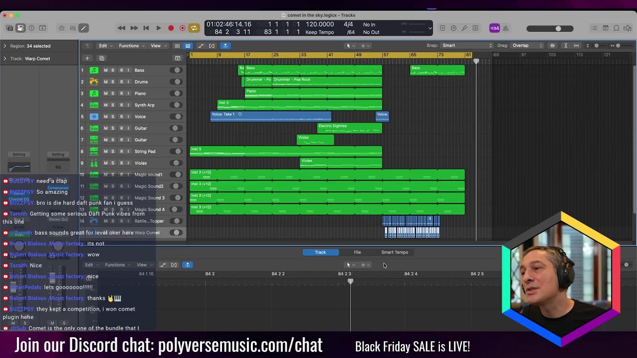Open the Tuner icon in control bar
The image size is (637, 358).
pos(464,28)
